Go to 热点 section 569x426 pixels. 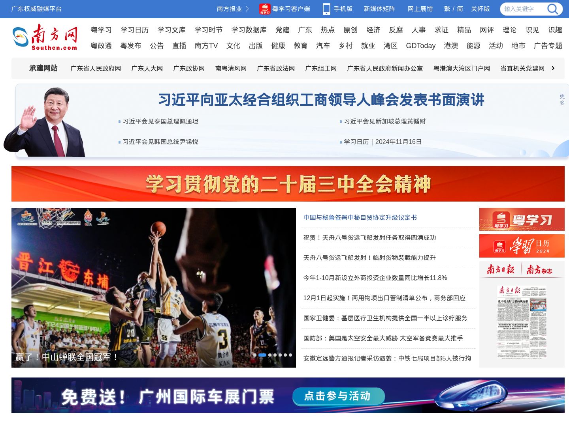pyautogui.click(x=328, y=30)
